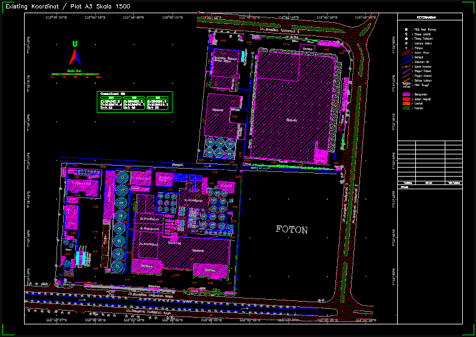This screenshot has height=337, width=476.
Task: Select the blue Sungai line sample
Action: pos(406,57)
